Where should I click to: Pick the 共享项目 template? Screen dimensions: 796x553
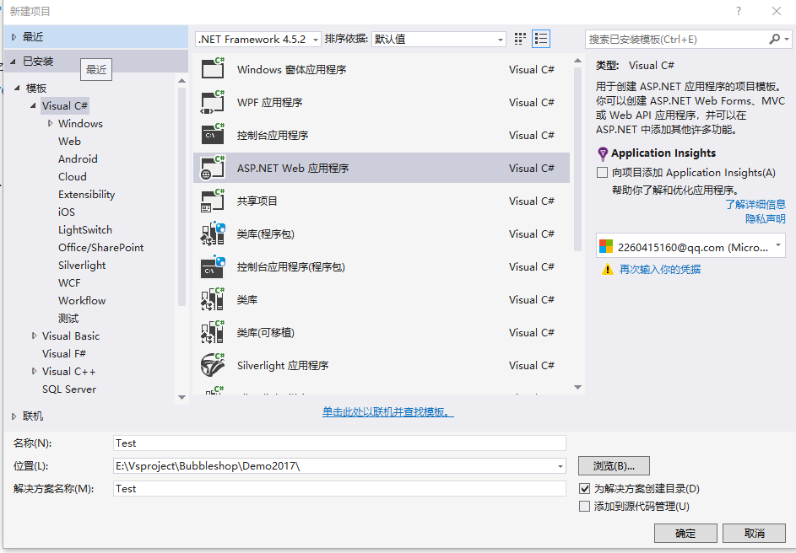coord(338,201)
